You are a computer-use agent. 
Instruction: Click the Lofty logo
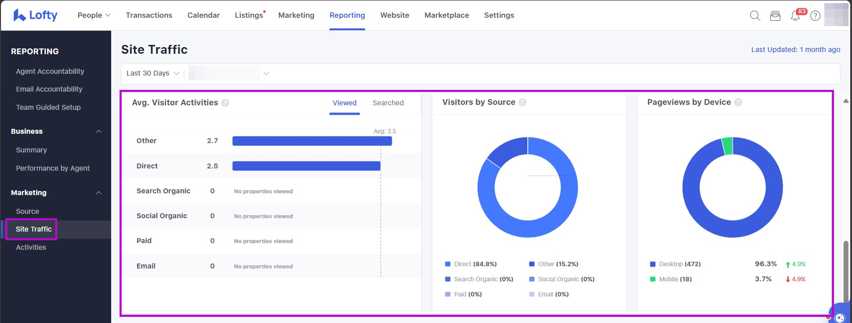pyautogui.click(x=36, y=15)
